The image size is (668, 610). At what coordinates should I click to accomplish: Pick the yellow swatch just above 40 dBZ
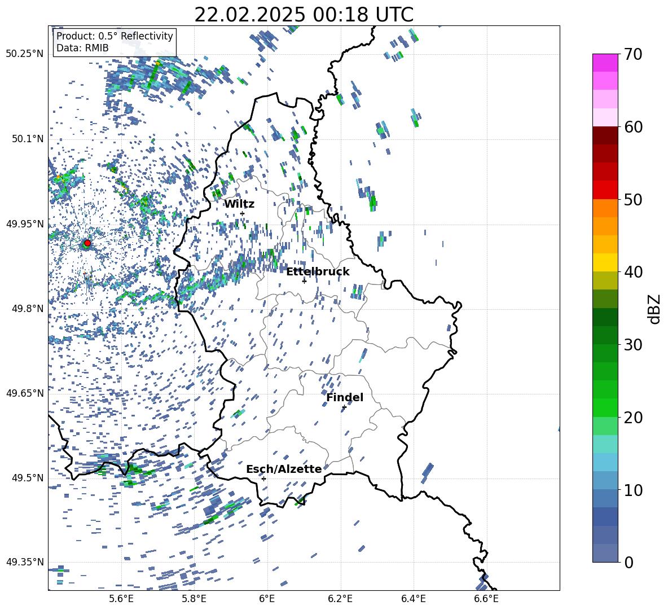605,262
